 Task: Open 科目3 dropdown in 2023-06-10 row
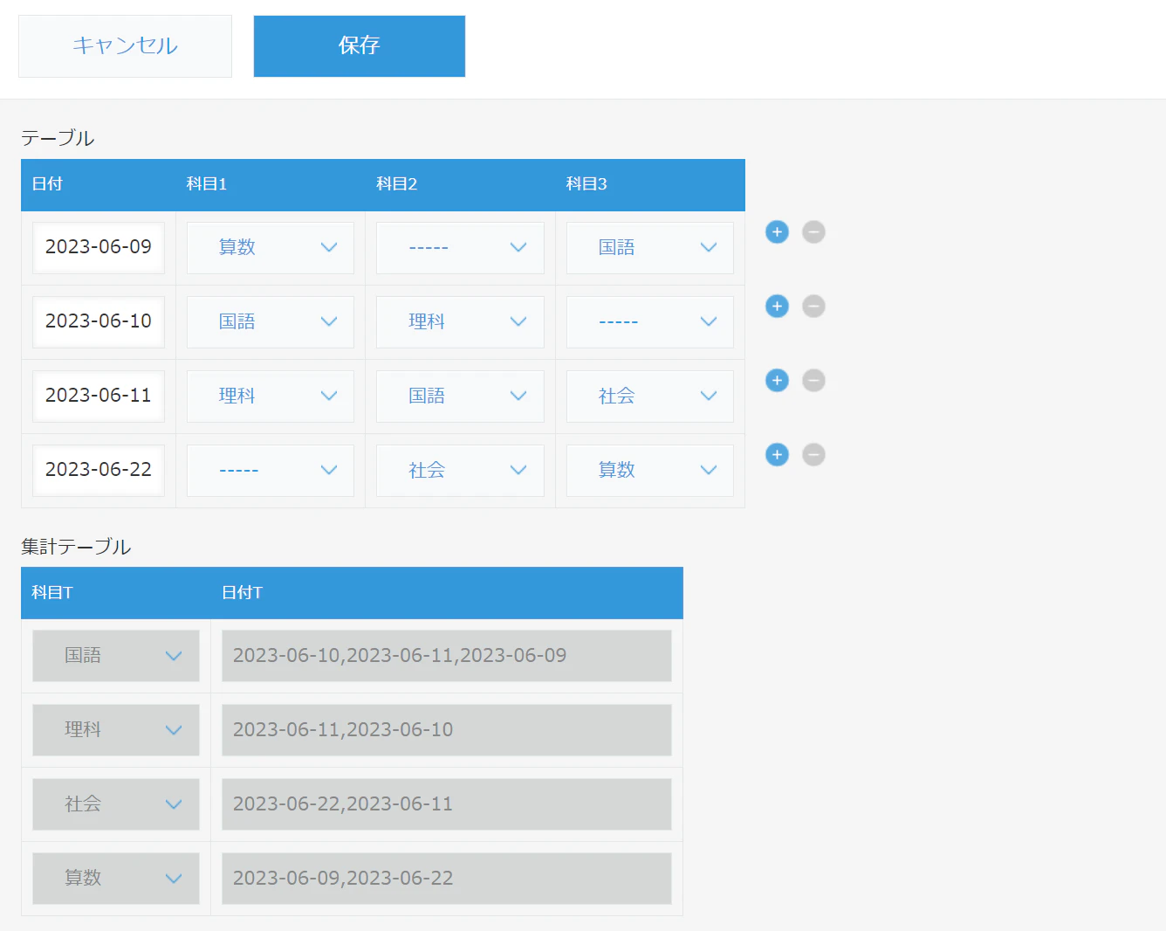(x=650, y=322)
